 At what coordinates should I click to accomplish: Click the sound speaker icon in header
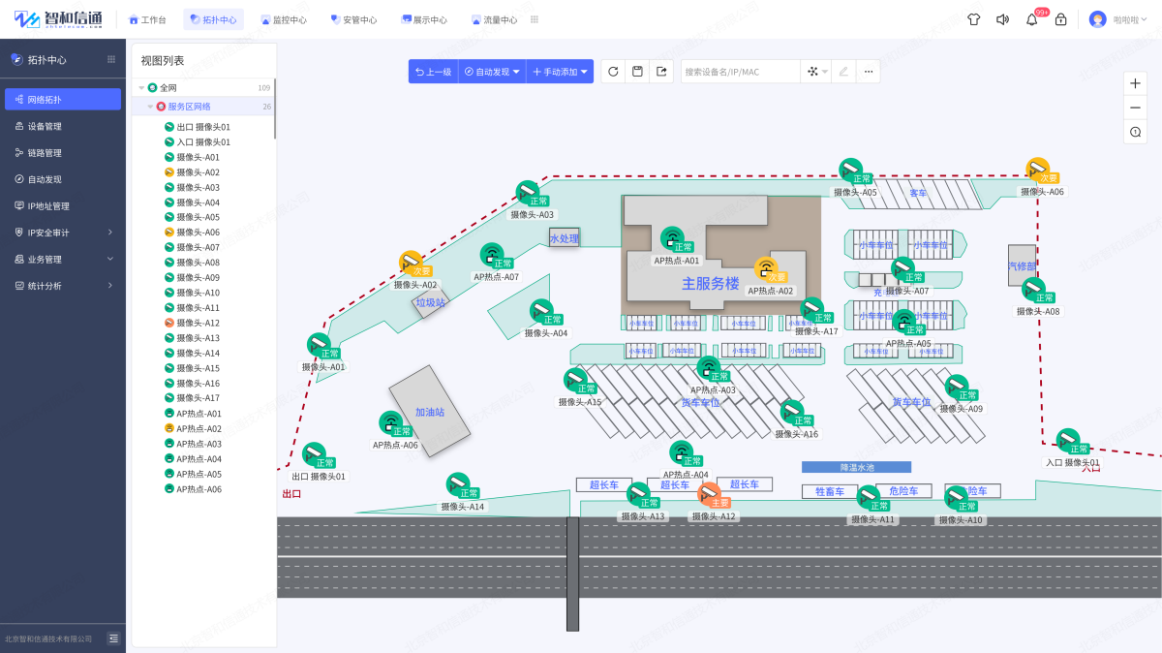click(1002, 19)
